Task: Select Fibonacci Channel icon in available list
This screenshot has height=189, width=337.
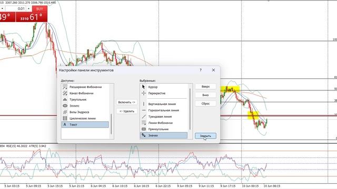Action: 65,93
